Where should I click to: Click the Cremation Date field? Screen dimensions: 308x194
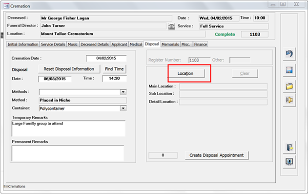pos(106,58)
